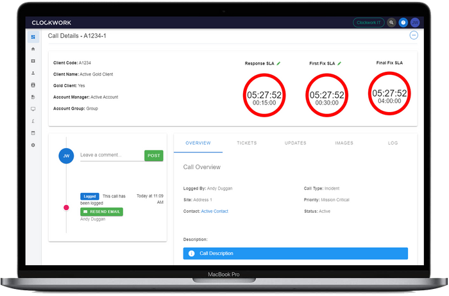Viewport: 449px width, 296px height.
Task: Click the envelope icon on Resend Email
Action: coord(85,212)
